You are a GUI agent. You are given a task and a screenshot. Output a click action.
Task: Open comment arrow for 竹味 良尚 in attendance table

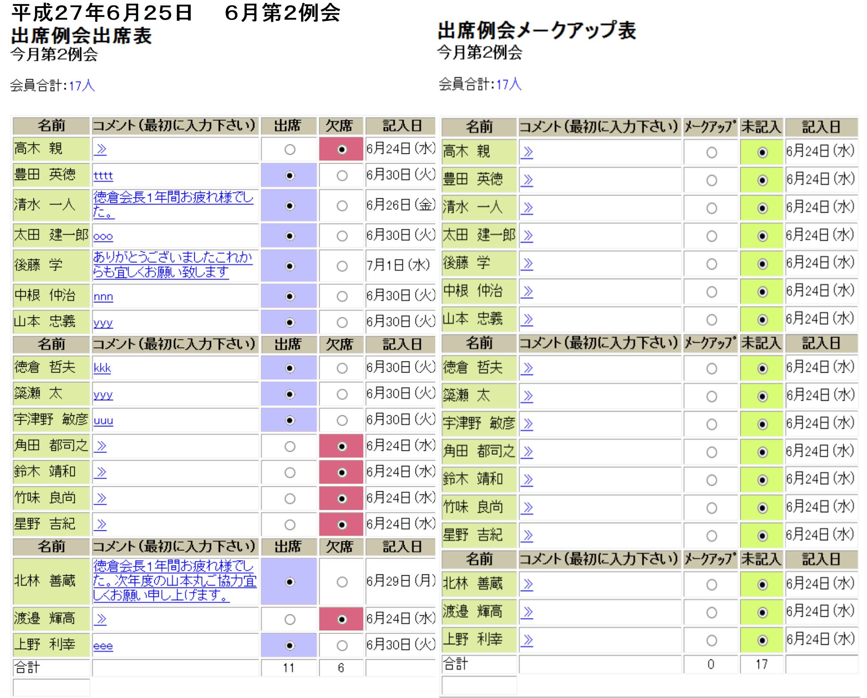pyautogui.click(x=100, y=498)
